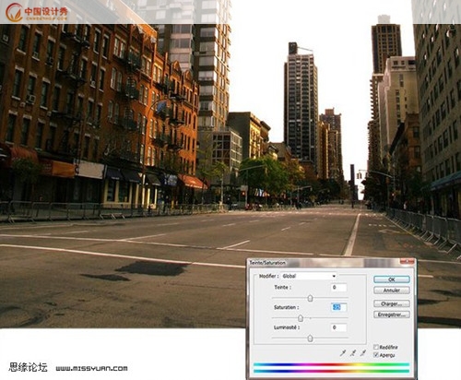Toggle the Aperçu preview checkbox
This screenshot has width=461, height=380.
point(375,355)
